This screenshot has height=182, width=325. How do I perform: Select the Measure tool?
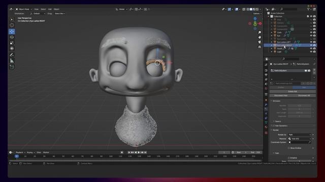click(12, 61)
